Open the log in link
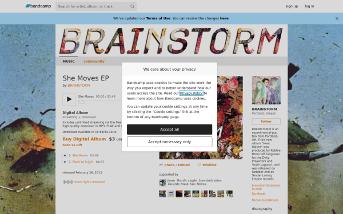 click(x=309, y=6)
